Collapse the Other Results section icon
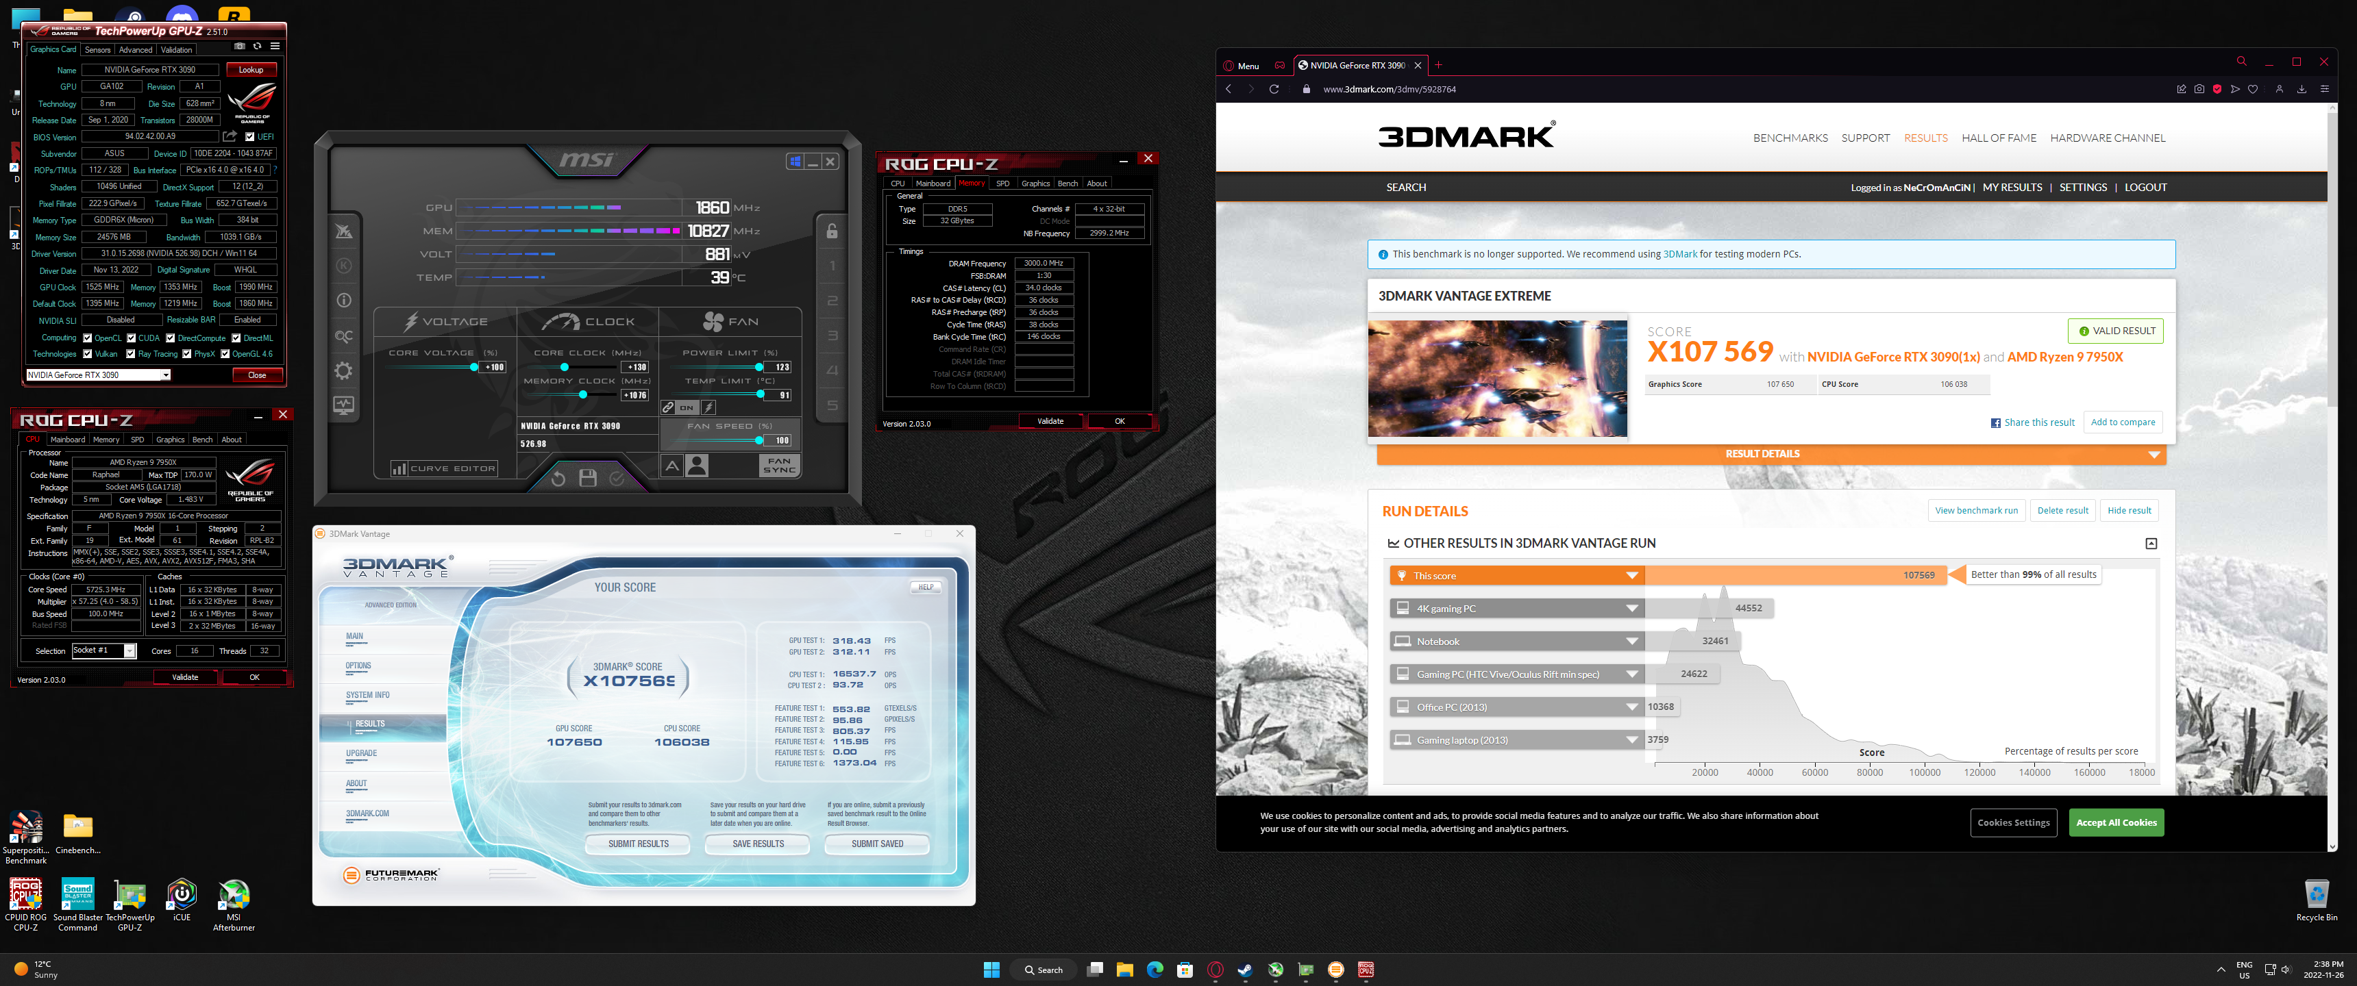The image size is (2357, 986). 2151,543
